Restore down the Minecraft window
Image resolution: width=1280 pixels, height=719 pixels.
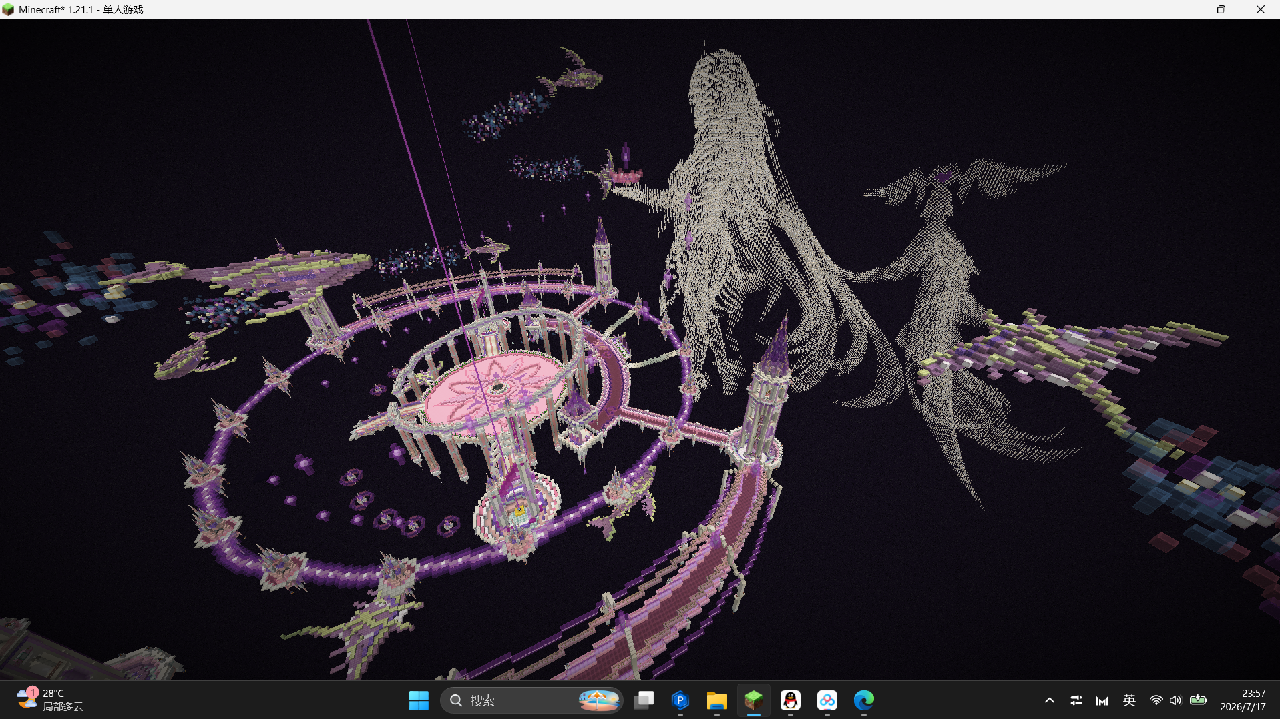[x=1221, y=9]
